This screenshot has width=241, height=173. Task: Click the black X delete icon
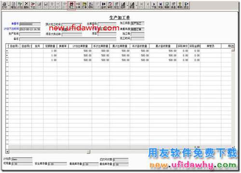tap(27, 5)
